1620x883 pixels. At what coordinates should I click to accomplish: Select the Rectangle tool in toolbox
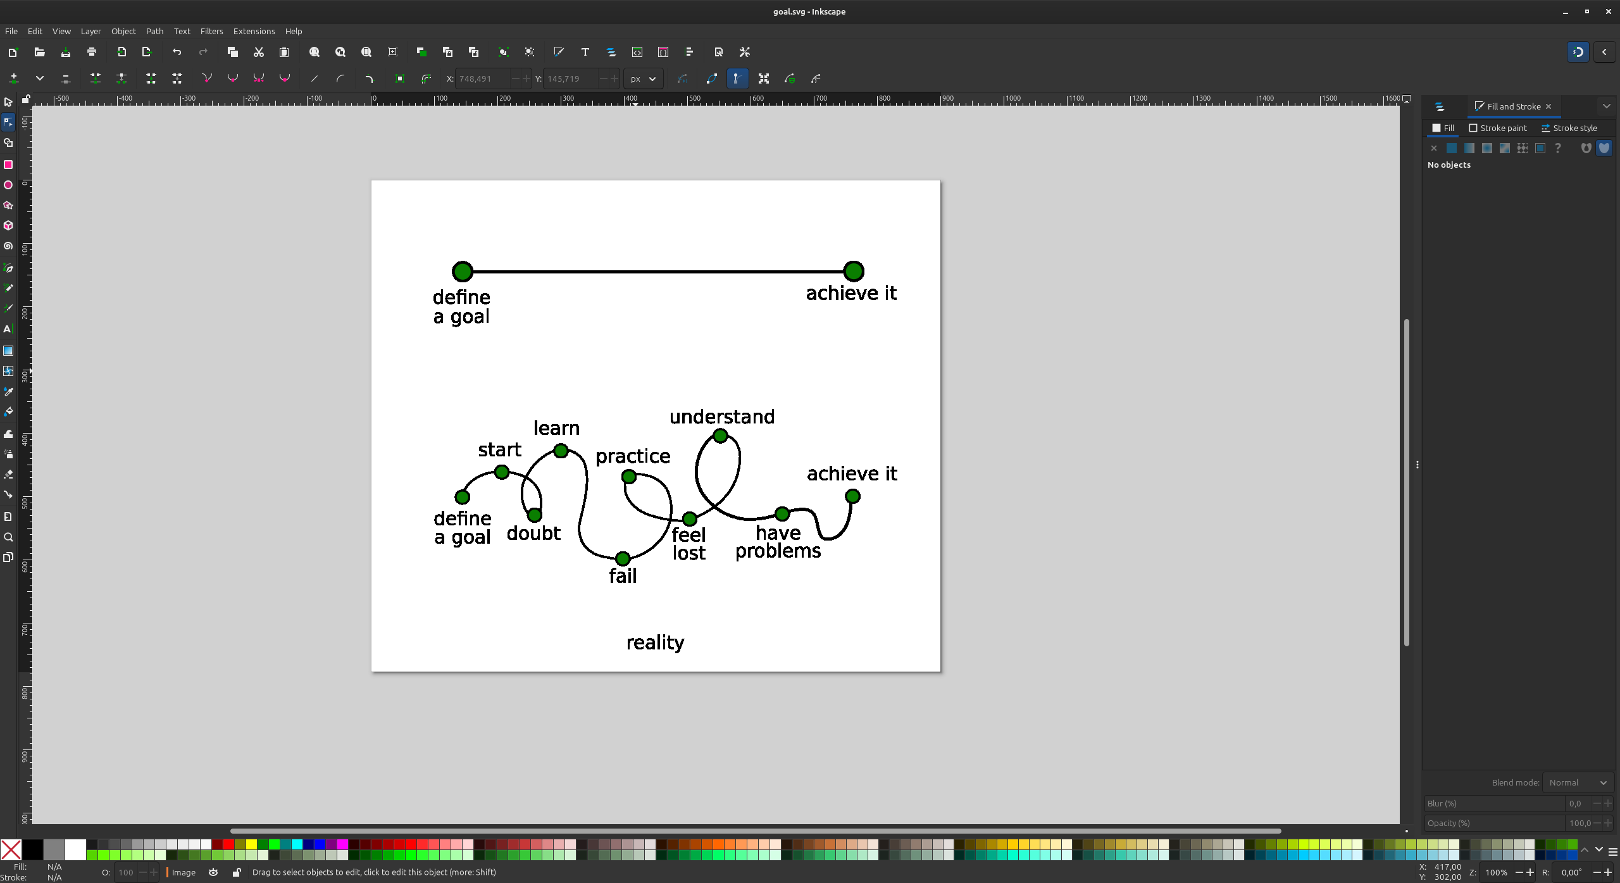point(8,165)
